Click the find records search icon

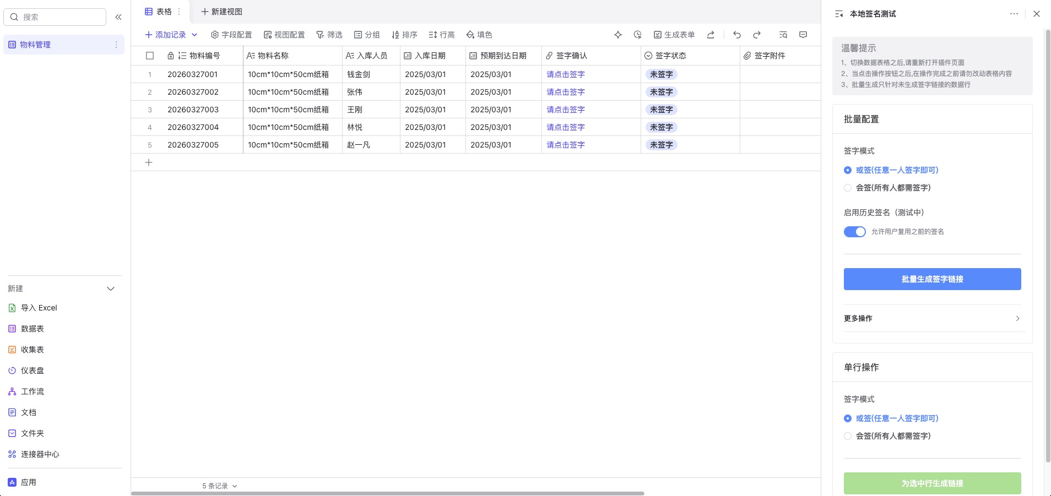pyautogui.click(x=783, y=35)
